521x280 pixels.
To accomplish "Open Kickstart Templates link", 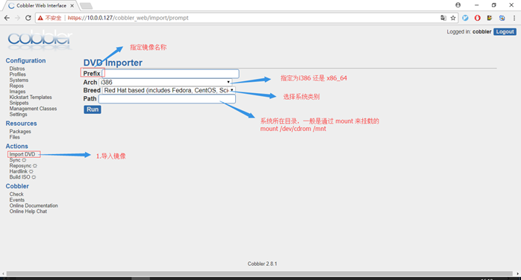I will point(31,97).
